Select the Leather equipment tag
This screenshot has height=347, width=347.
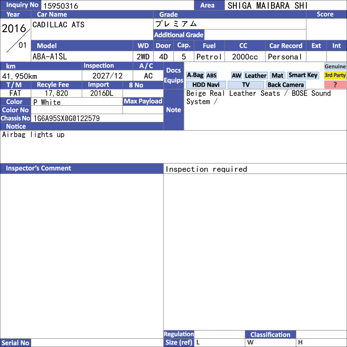click(x=255, y=75)
